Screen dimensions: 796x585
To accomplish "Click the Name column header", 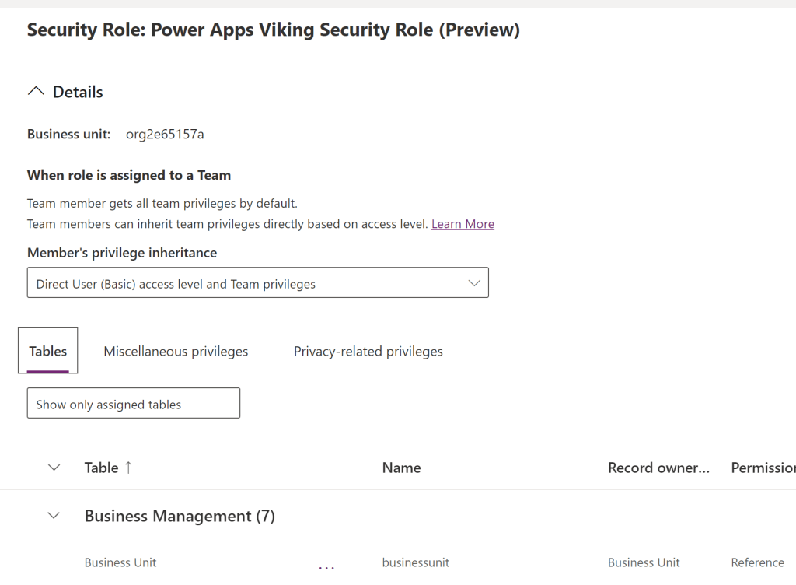I will 401,468.
